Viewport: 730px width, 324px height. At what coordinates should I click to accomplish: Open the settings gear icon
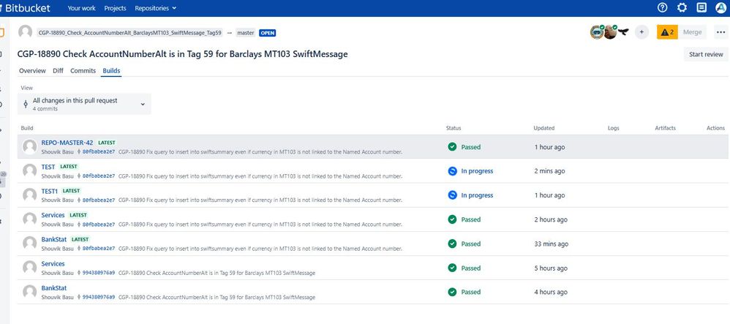point(682,7)
